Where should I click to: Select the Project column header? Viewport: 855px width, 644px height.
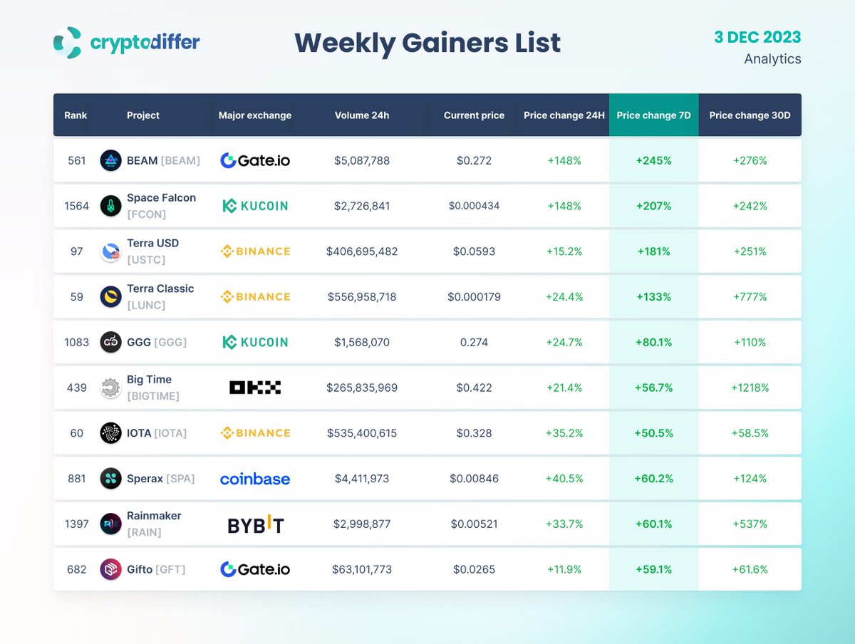click(143, 115)
